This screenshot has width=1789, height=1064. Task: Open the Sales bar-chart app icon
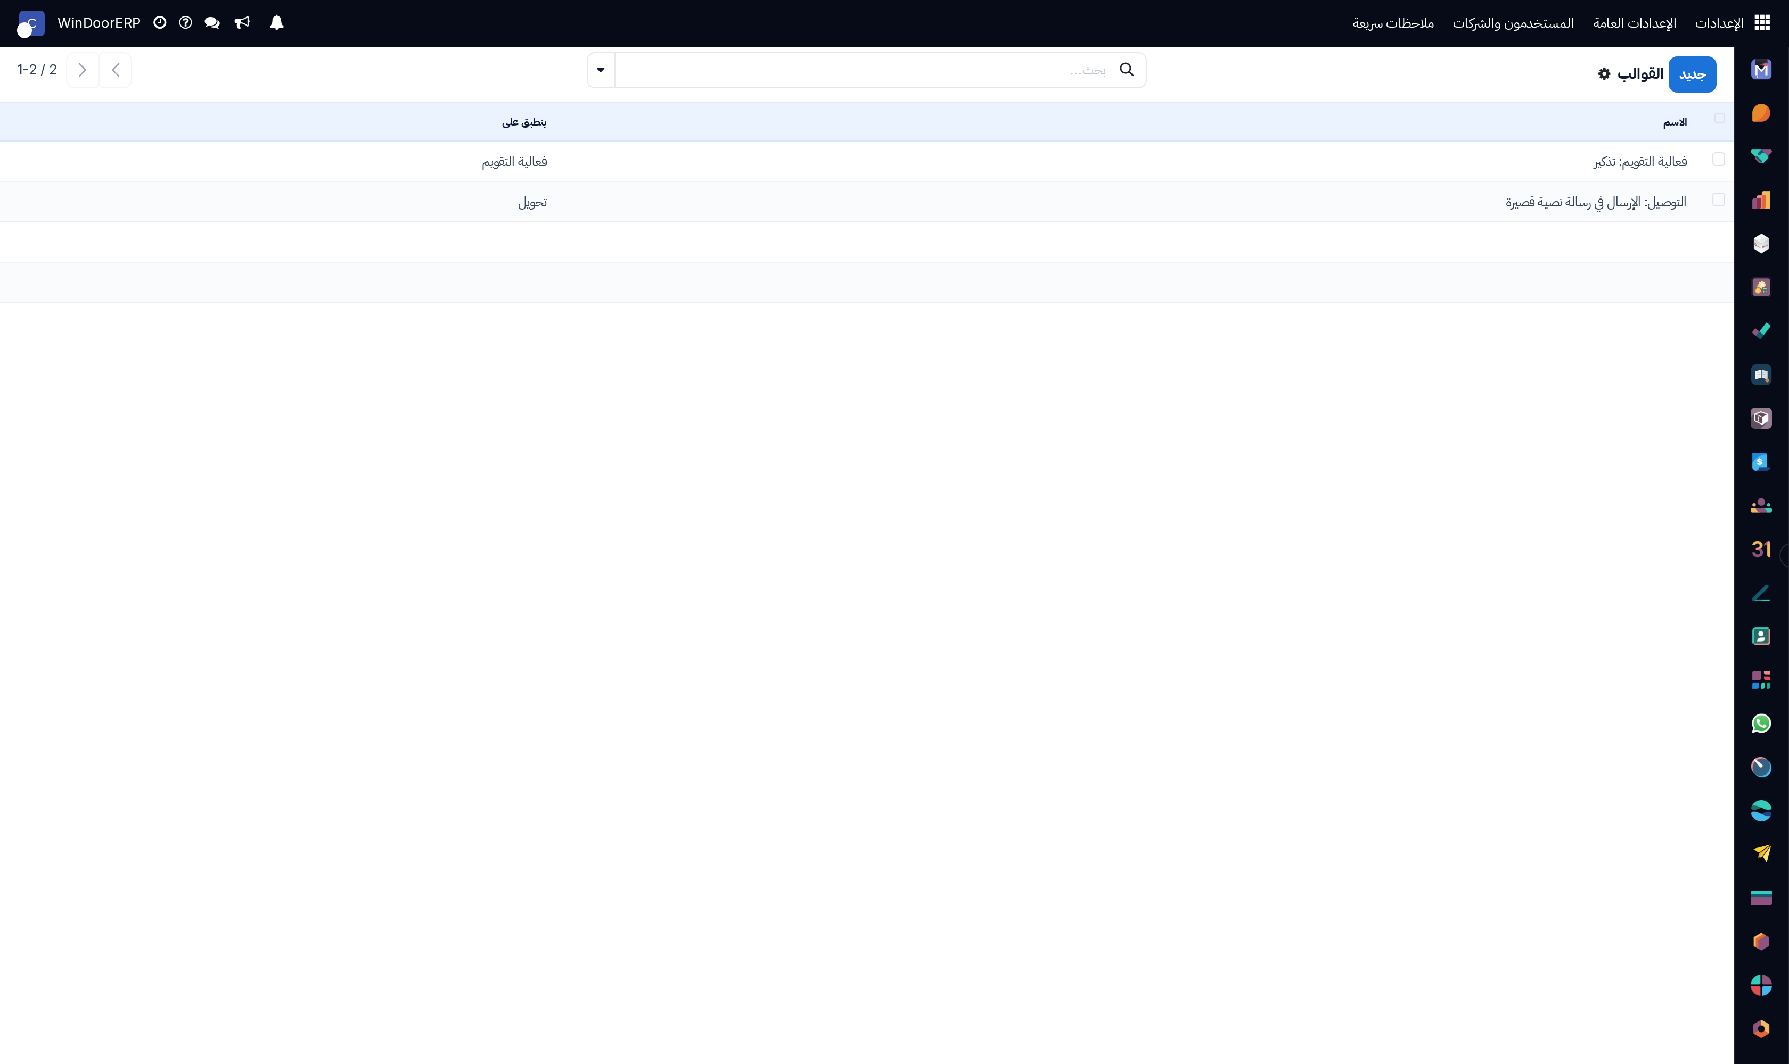coord(1761,200)
